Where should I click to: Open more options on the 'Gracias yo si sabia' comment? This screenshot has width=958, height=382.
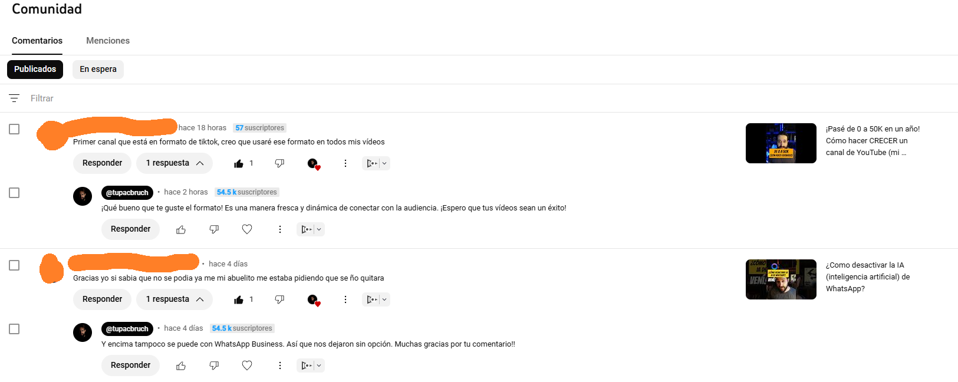coord(345,299)
